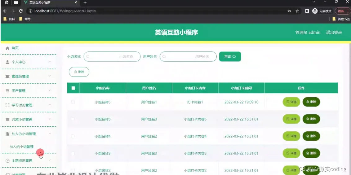Click the 查询 search button
The image size is (351, 175).
[x=230, y=57]
